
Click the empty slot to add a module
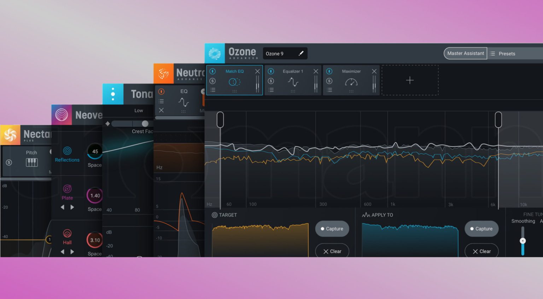(x=410, y=80)
